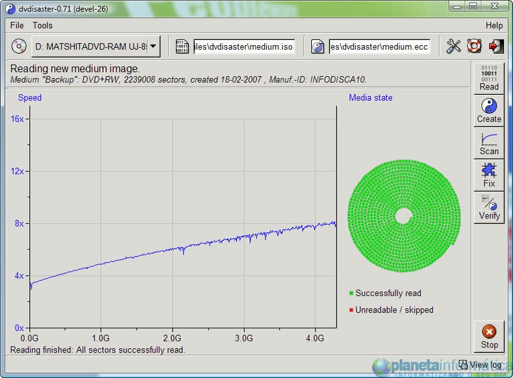Click the image file selector icon
Screen dimensions: 513x378
(x=182, y=46)
